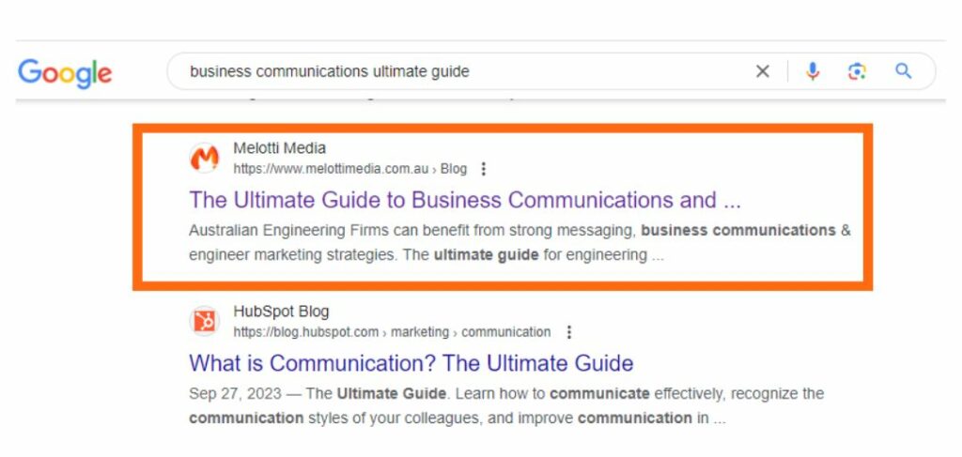Click the 'Blog' breadcrumb in Melotti URL

coord(454,169)
